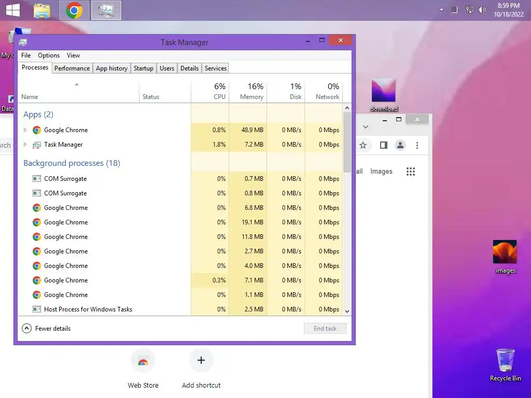Screen dimensions: 531x398
Task: Sort by the Memory column header
Action: tap(248, 92)
